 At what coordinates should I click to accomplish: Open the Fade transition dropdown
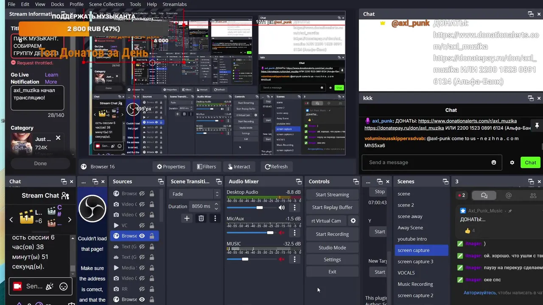[x=195, y=194]
